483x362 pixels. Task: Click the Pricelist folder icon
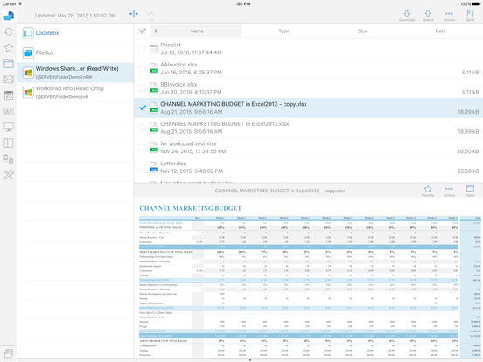154,49
